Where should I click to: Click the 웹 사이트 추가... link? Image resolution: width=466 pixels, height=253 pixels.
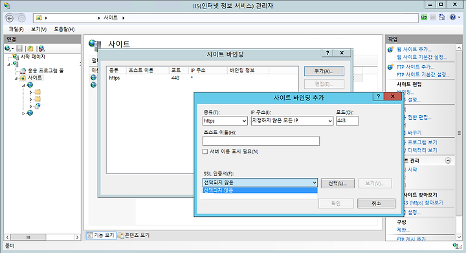click(x=414, y=49)
